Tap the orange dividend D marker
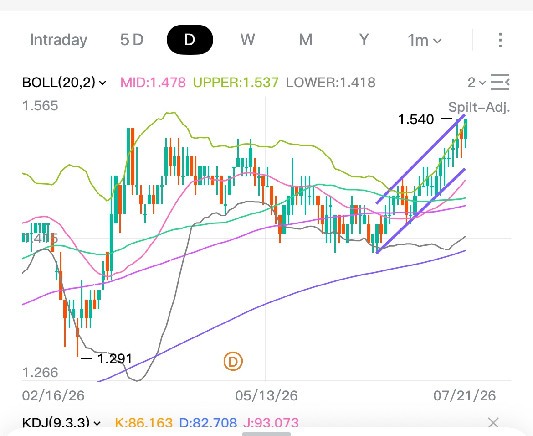 [233, 362]
